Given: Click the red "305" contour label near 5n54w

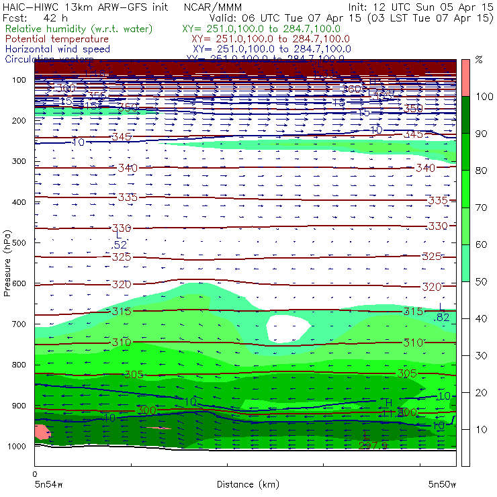Looking at the screenshot, I should pyautogui.click(x=134, y=375).
